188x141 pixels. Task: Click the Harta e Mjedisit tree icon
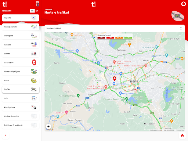34,72
